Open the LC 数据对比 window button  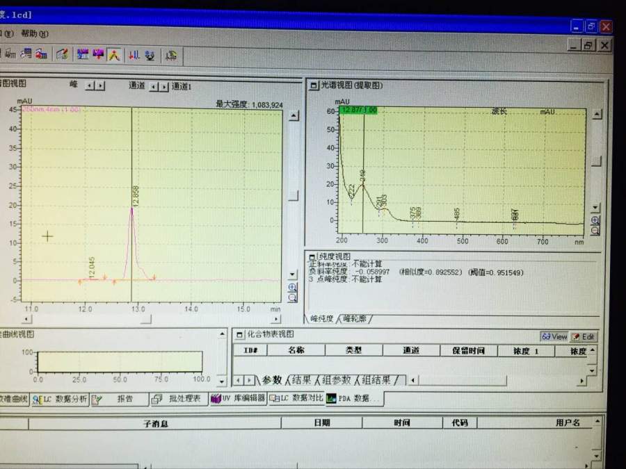(296, 398)
